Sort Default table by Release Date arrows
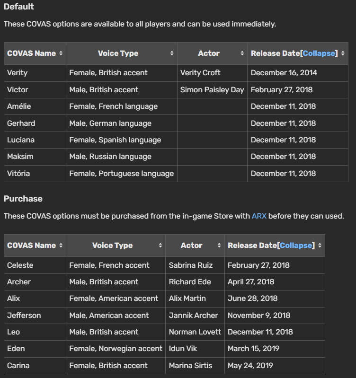Viewport: 356px width, 378px height. 343,53
